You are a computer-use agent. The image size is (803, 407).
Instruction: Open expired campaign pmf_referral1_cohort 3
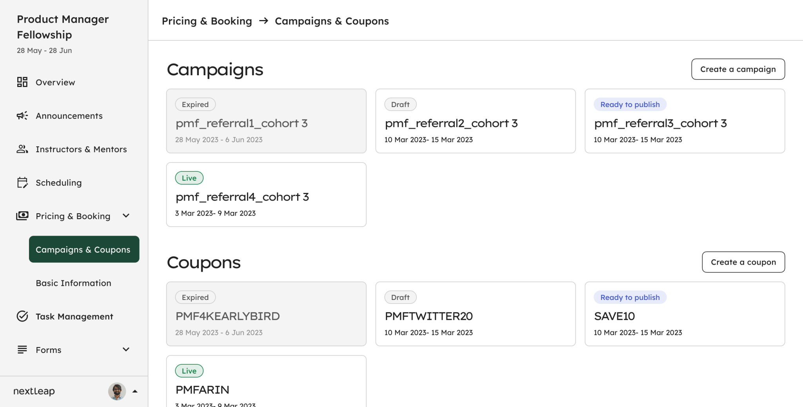click(266, 121)
